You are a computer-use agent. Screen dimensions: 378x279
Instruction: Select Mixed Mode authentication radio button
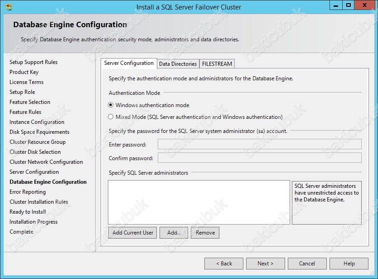pyautogui.click(x=111, y=117)
